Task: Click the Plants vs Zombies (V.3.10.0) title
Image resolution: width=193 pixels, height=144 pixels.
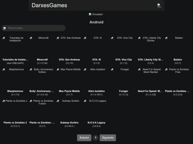Action: pos(177,91)
